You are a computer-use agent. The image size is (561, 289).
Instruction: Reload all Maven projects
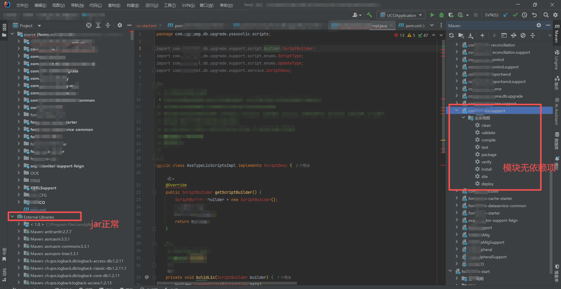(x=451, y=35)
